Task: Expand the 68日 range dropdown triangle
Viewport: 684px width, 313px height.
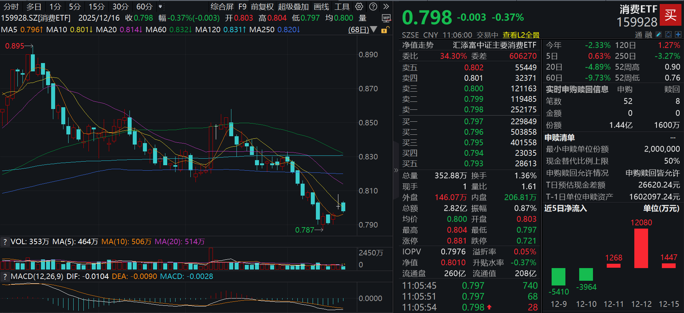Action: (374, 29)
